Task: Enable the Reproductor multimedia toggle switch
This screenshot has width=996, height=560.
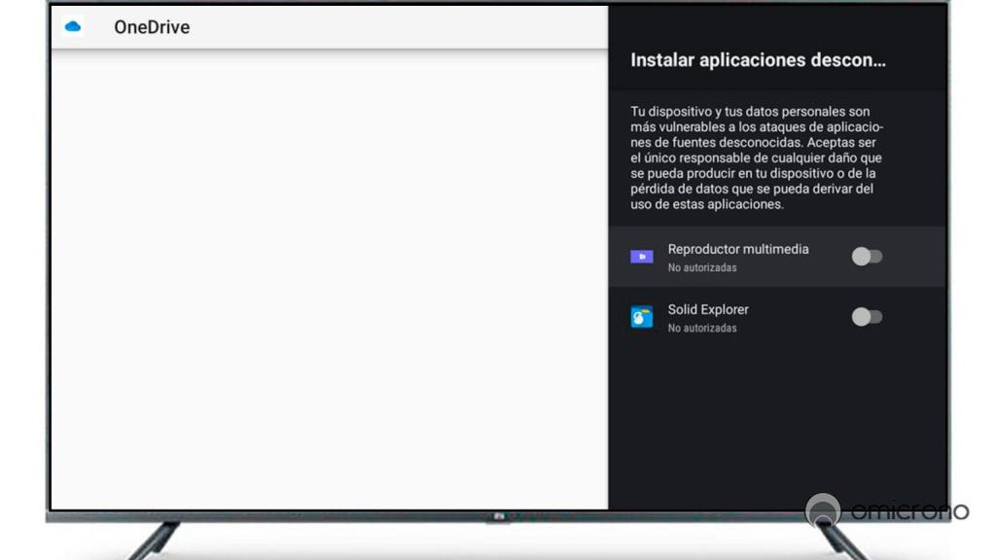Action: click(867, 257)
